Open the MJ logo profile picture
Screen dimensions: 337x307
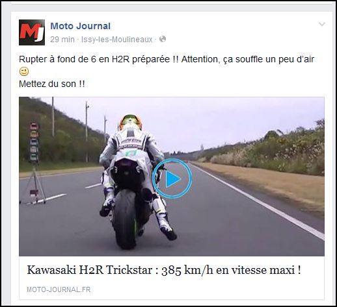pyautogui.click(x=32, y=32)
